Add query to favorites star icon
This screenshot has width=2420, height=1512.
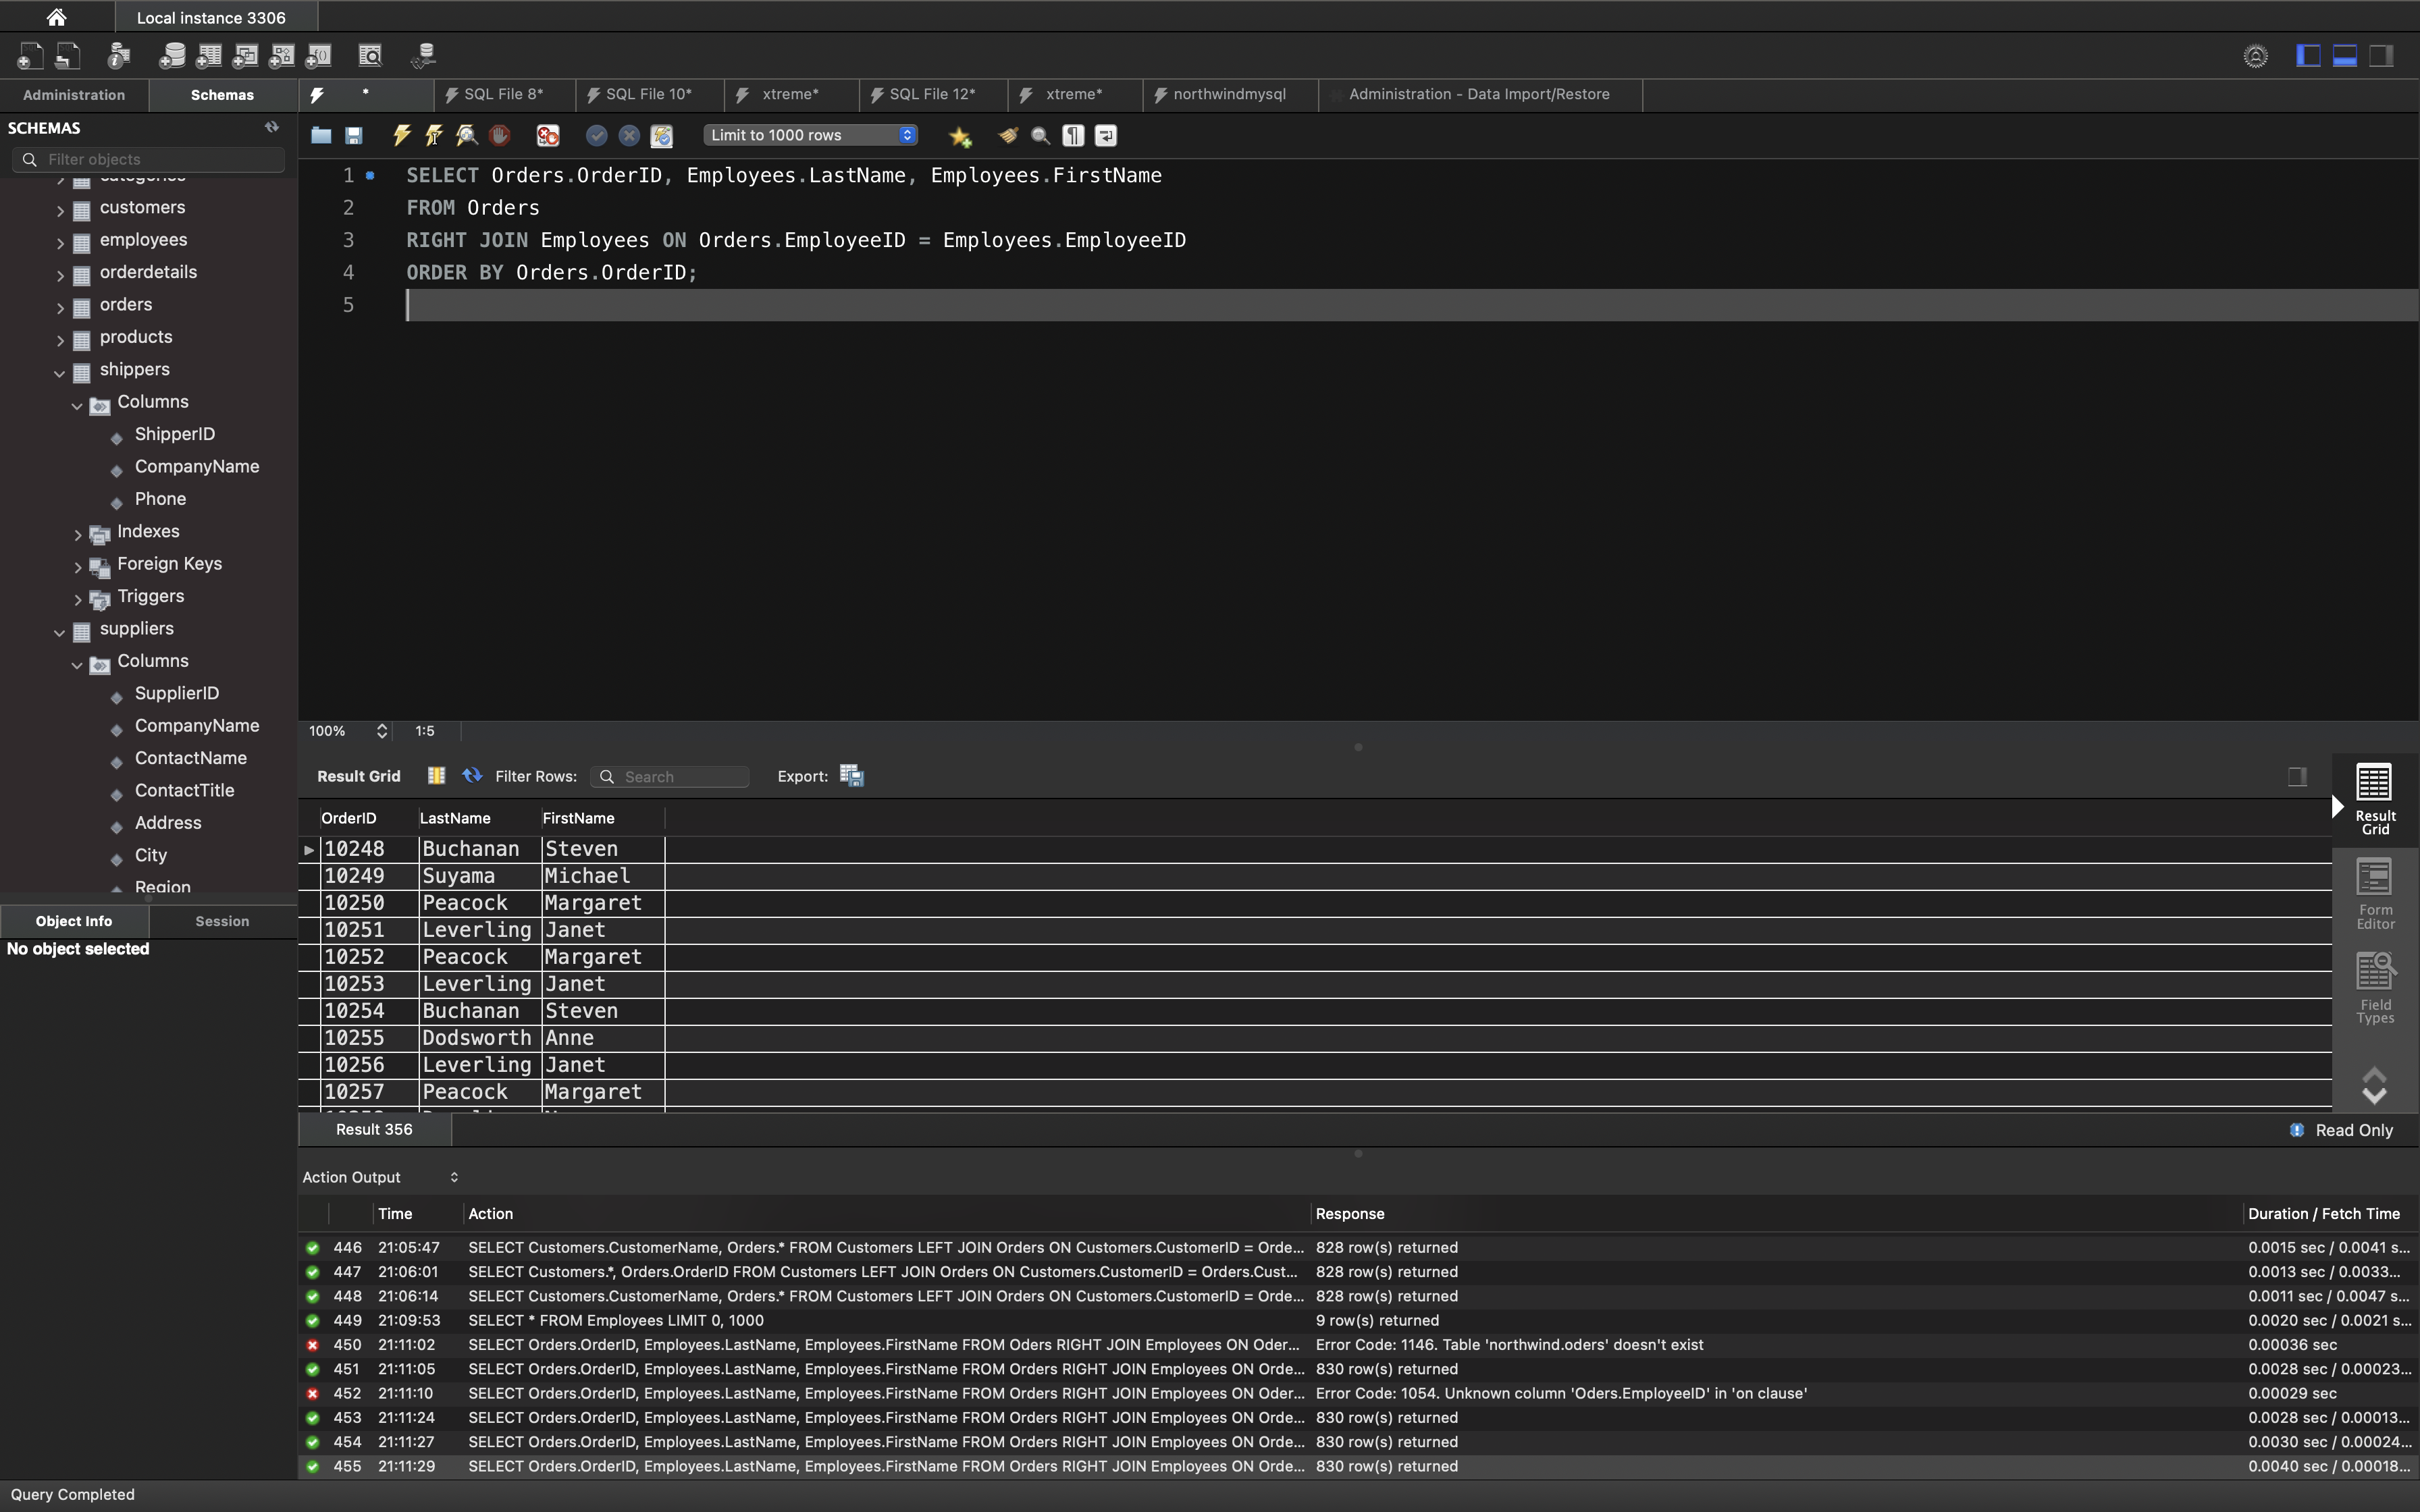click(960, 136)
